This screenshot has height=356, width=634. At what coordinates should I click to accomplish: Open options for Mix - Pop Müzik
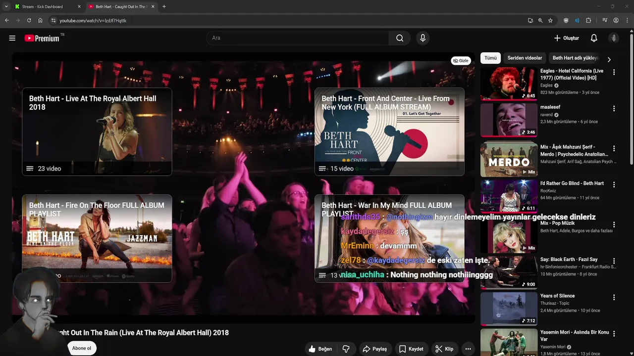(x=614, y=224)
